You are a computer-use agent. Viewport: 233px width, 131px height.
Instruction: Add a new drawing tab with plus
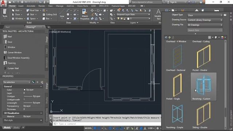tap(49, 27)
